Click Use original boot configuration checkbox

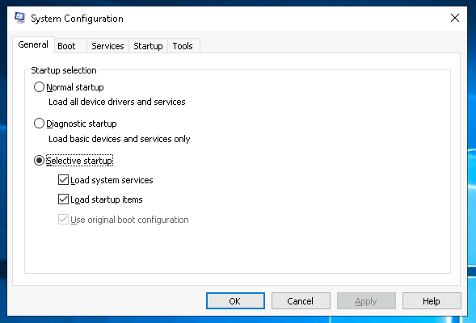63,220
